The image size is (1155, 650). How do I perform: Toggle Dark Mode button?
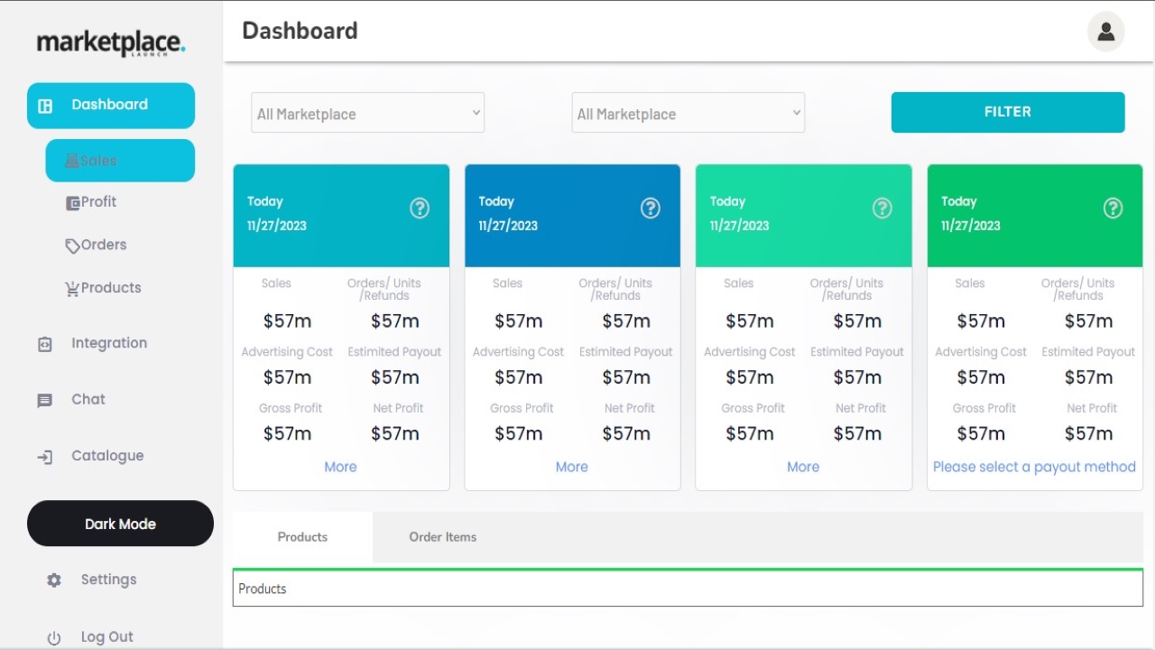(120, 524)
